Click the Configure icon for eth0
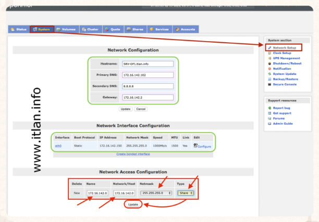This screenshot has height=222, width=319. (195, 146)
